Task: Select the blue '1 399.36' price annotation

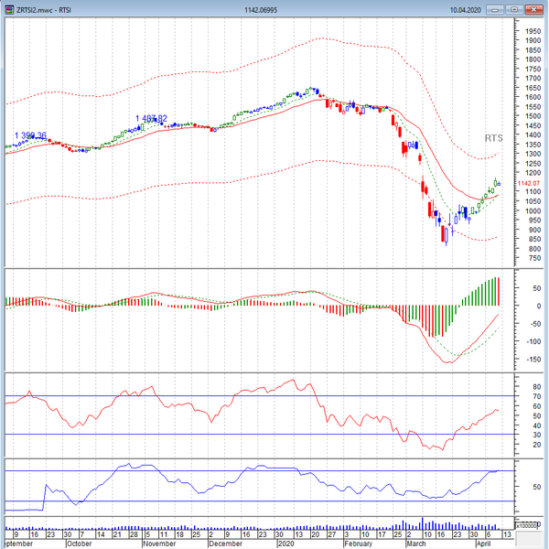Action: 30,135
